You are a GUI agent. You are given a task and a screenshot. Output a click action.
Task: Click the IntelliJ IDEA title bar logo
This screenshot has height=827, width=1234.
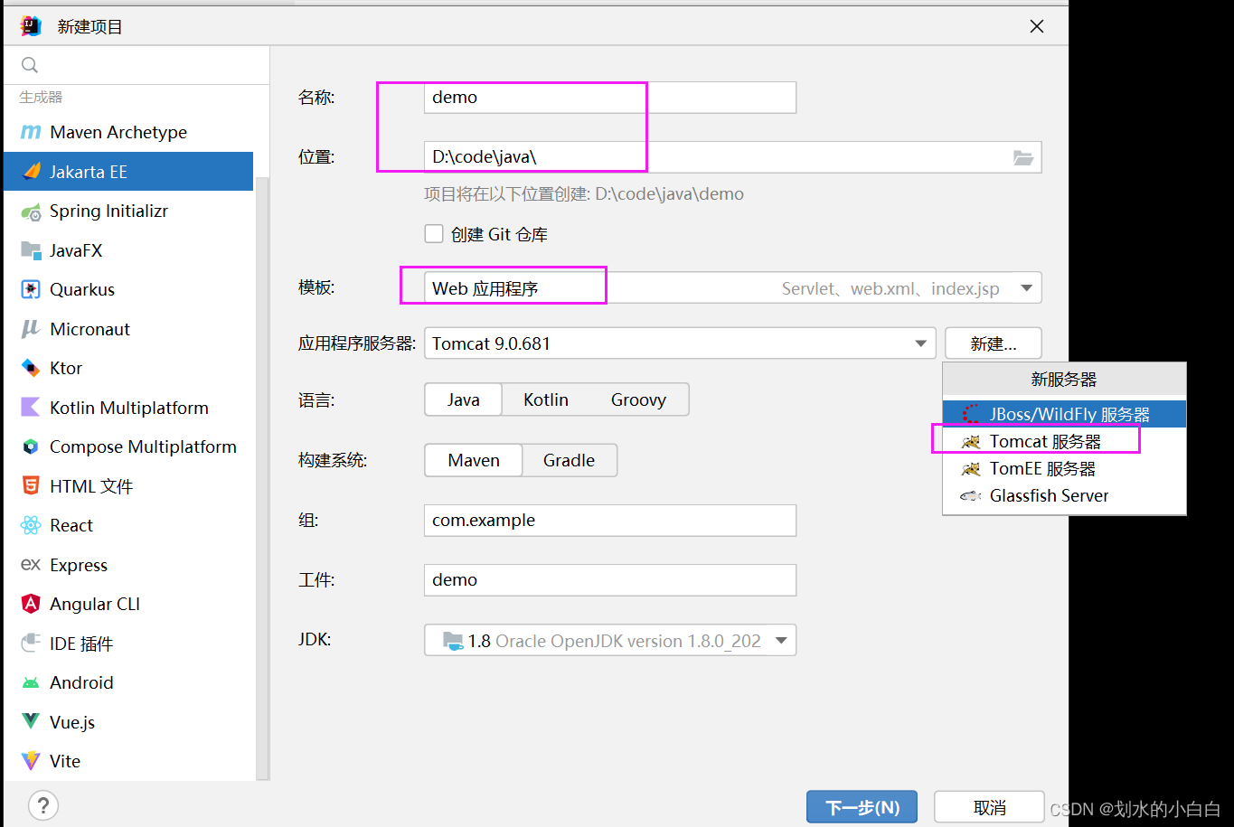[31, 25]
